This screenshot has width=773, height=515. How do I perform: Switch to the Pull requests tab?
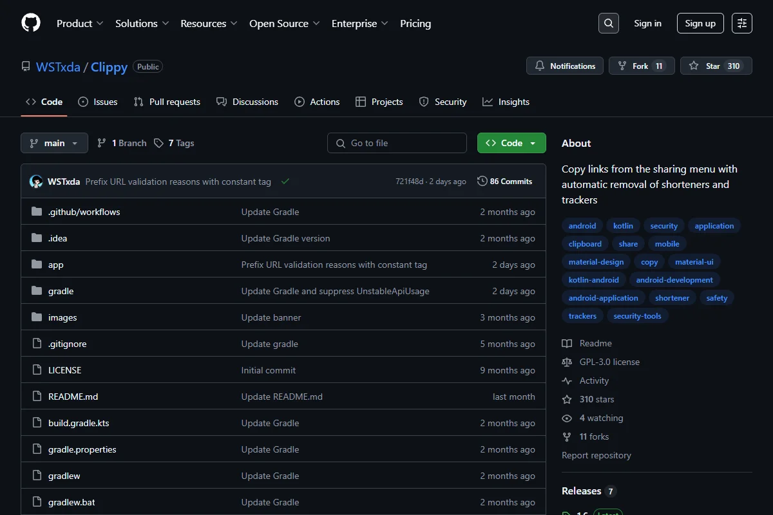point(167,102)
